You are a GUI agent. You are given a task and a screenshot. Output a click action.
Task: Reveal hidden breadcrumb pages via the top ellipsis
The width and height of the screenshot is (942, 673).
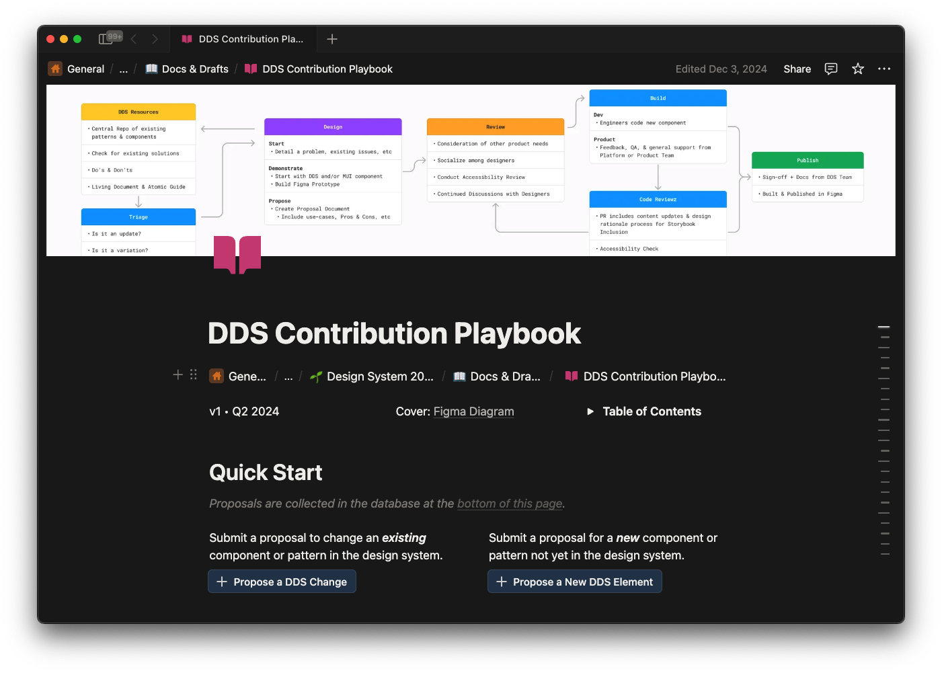(123, 69)
